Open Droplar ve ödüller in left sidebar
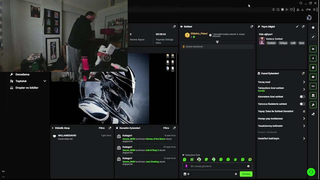The height and width of the screenshot is (180, 320). coord(27,88)
